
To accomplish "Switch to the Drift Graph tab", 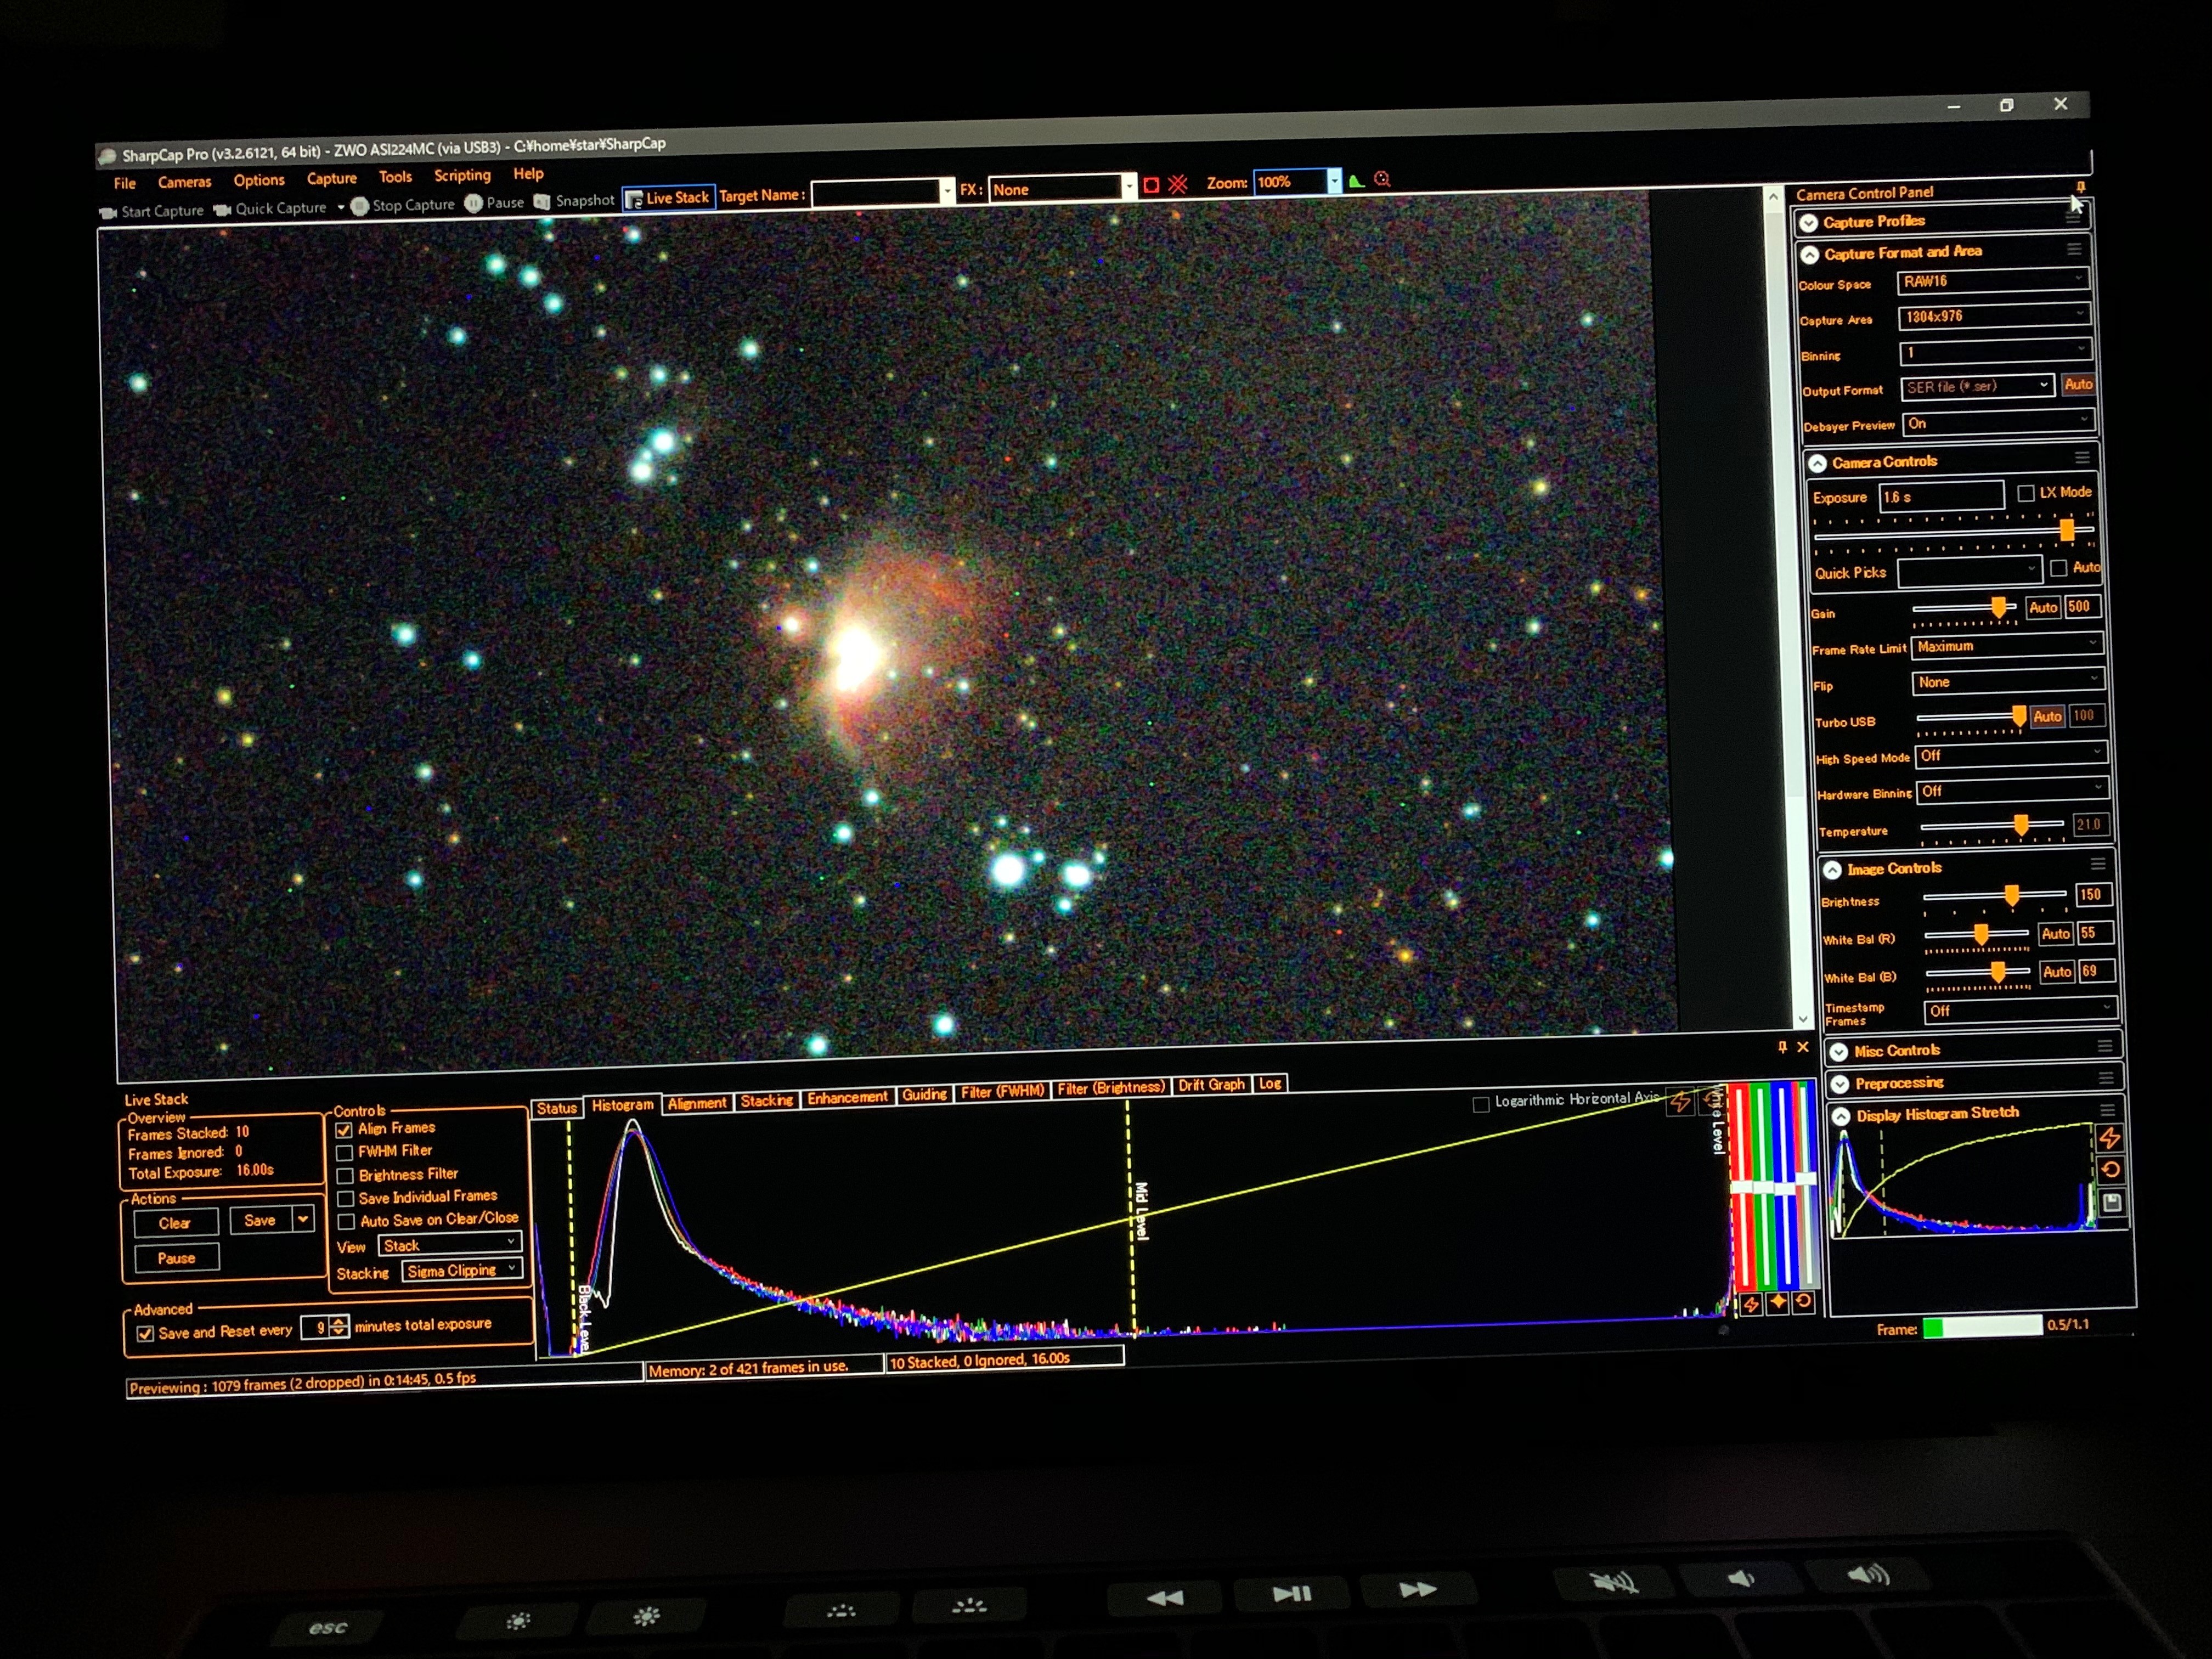I will tap(1211, 1085).
